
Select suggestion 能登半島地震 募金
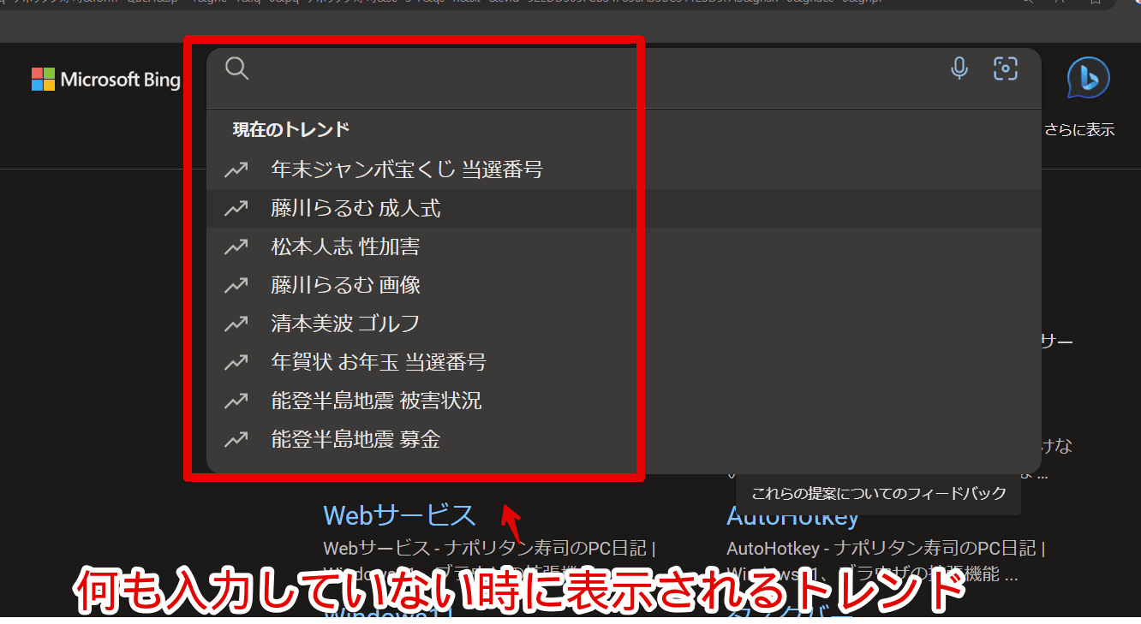click(x=624, y=440)
